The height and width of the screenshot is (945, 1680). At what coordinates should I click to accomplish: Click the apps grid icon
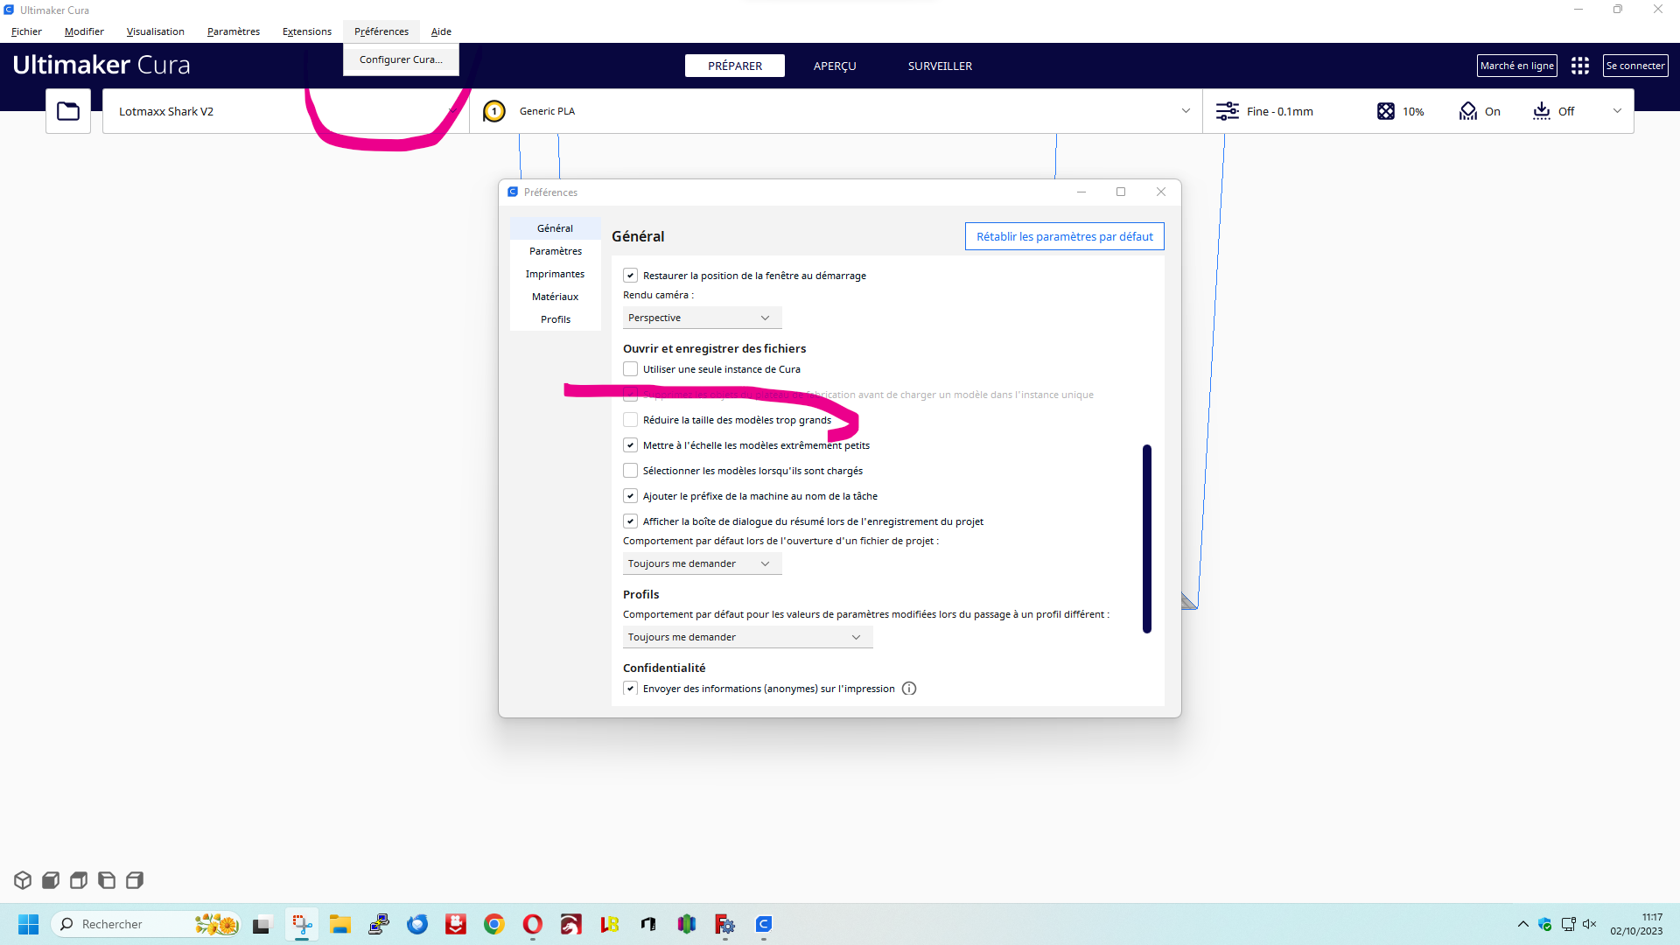[1579, 66]
